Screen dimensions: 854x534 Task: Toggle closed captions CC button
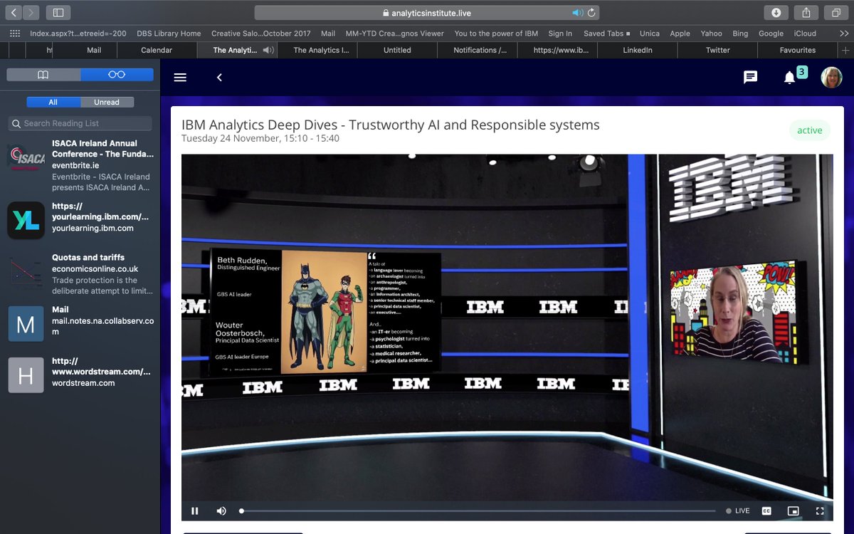pyautogui.click(x=766, y=511)
